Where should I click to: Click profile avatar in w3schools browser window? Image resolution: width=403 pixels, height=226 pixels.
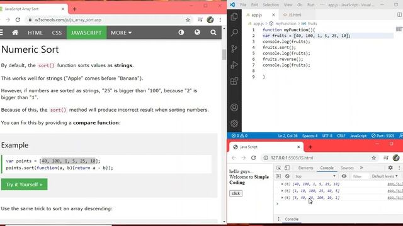210,19
